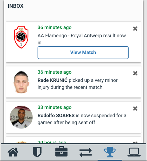The height and width of the screenshot is (161, 147).
Task: Select the trophy icon in bottom bar
Action: tap(110, 152)
